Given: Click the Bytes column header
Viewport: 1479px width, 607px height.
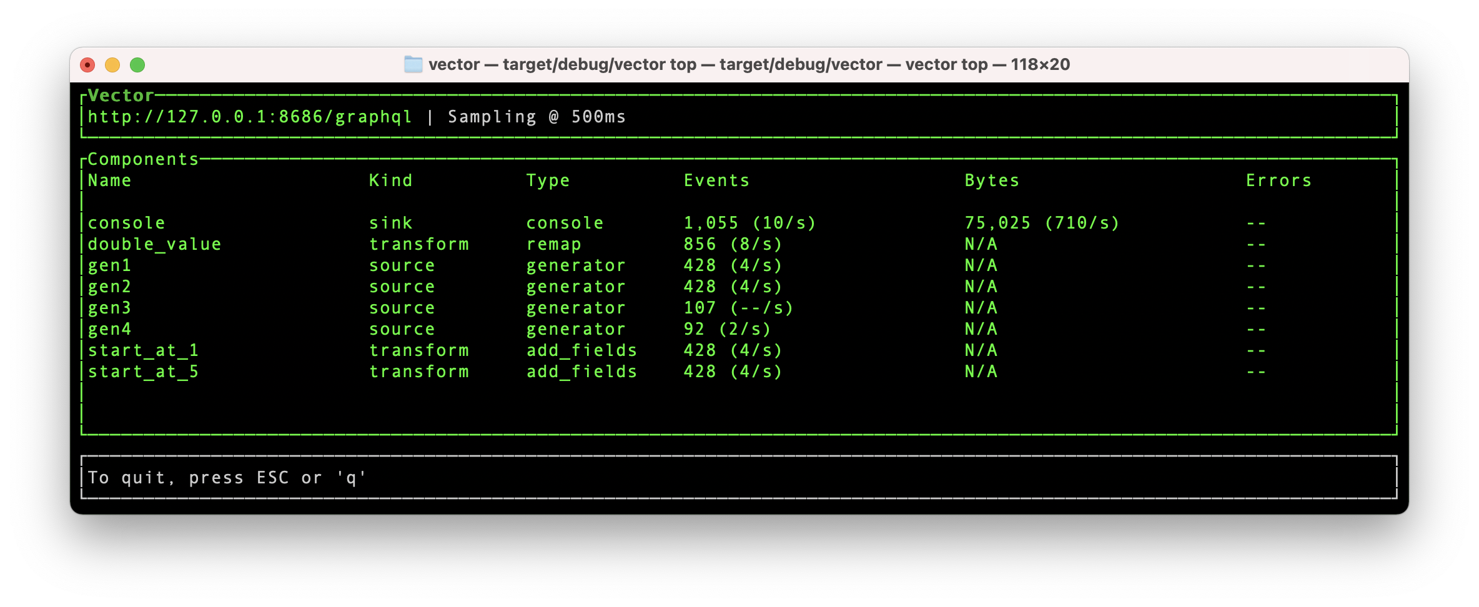Looking at the screenshot, I should [x=992, y=180].
